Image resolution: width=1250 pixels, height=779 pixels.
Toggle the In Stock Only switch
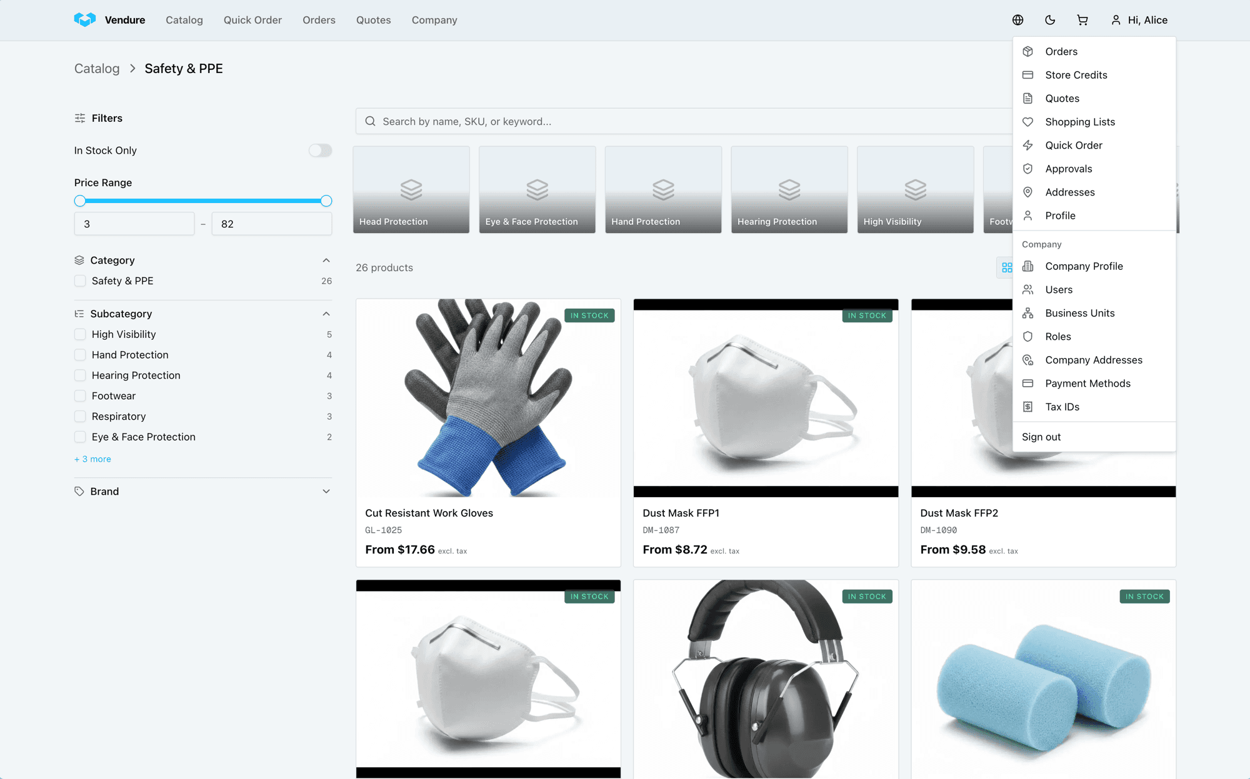[320, 151]
